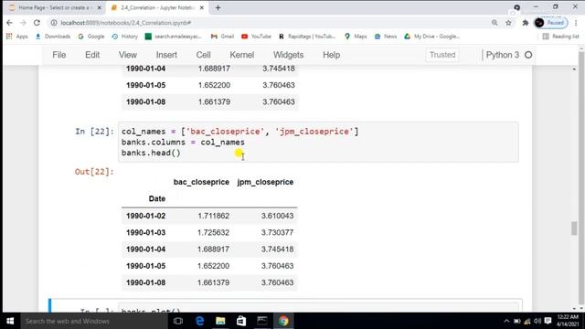Open the Chrome three-dot menu
This screenshot has width=585, height=329.
(x=577, y=23)
